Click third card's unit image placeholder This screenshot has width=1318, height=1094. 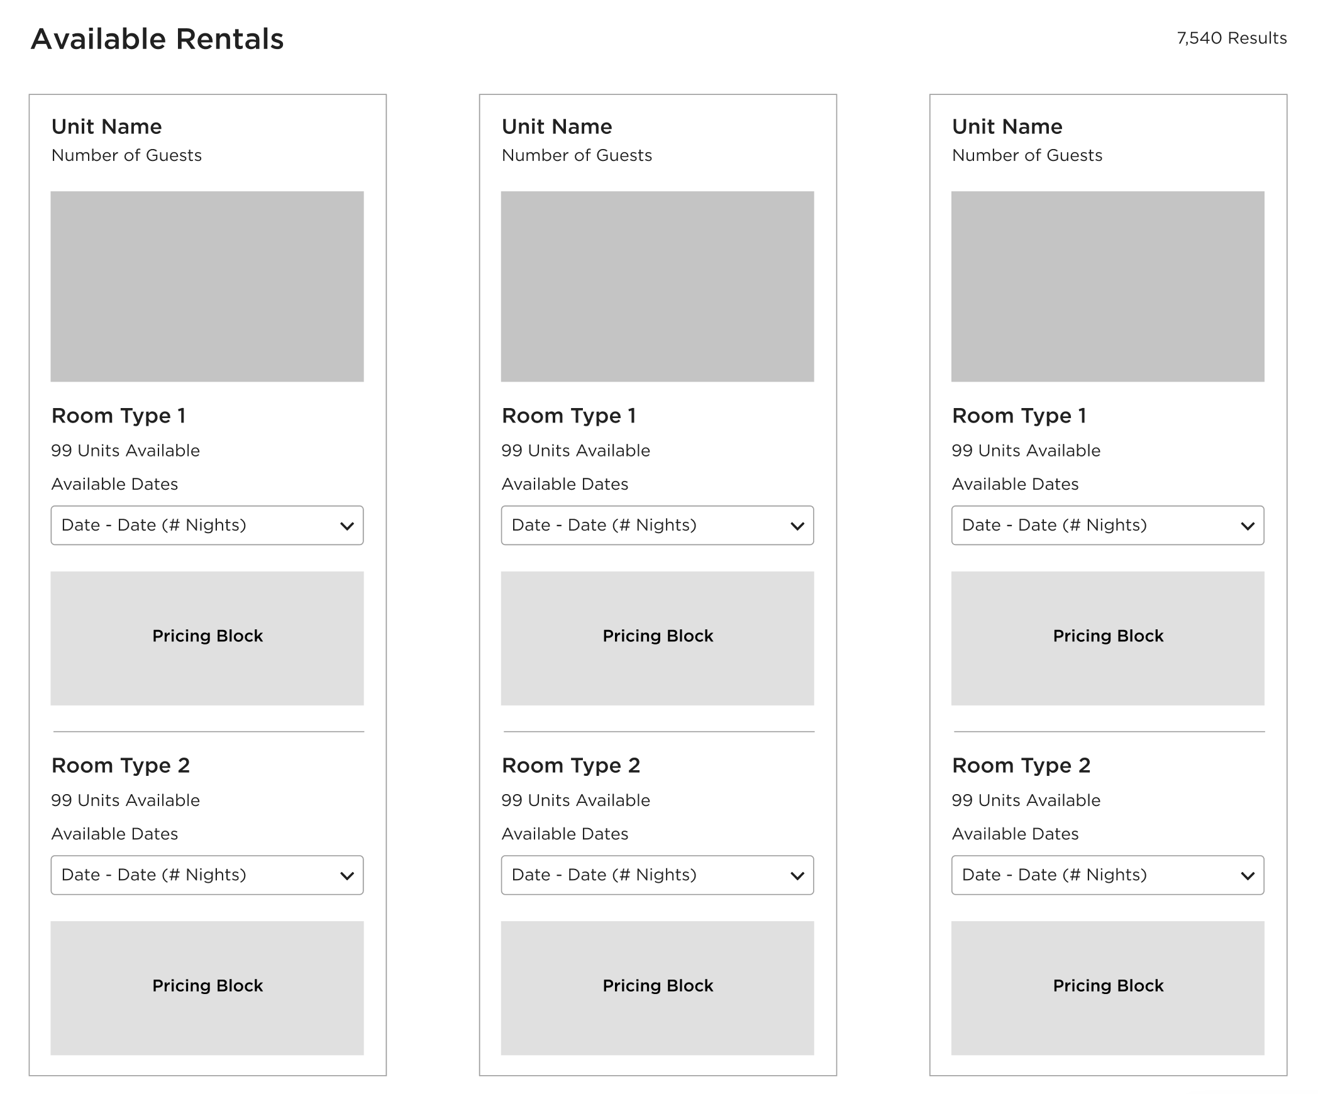(1107, 286)
